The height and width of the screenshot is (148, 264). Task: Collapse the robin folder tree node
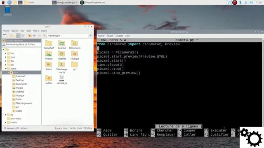[8, 72]
